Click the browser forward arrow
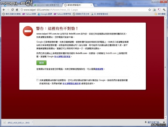Viewport: 168px width, 127px height. click(x=8, y=10)
